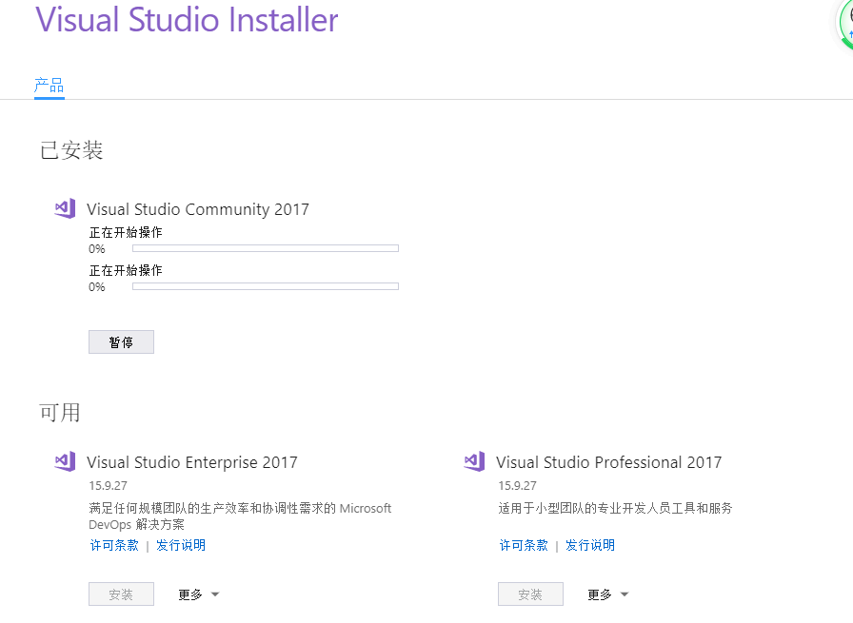Select the Visual Studio Enterprise 2017 title
Viewport: 853px width, 623px height.
tap(192, 462)
